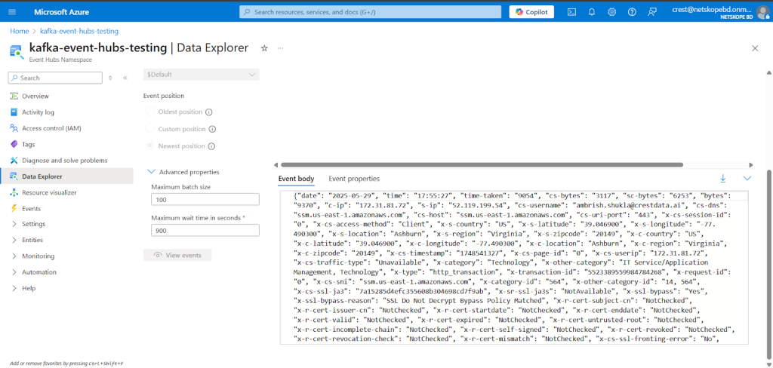
Task: Focus the top resource search box
Action: 370,12
